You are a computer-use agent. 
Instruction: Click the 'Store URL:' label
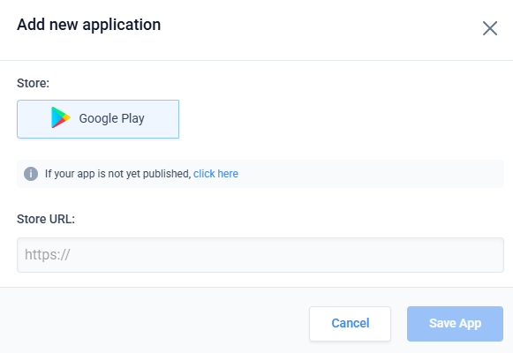46,219
